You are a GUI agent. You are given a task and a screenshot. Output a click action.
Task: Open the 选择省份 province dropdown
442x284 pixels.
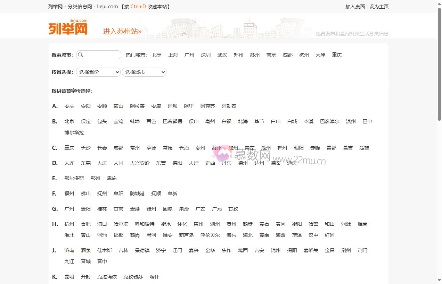click(98, 72)
